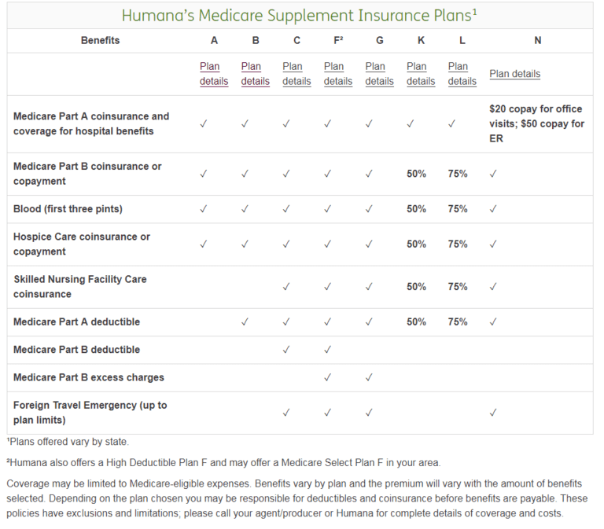The image size is (604, 529).
Task: Open Plan details link for Plan G
Action: pos(379,74)
